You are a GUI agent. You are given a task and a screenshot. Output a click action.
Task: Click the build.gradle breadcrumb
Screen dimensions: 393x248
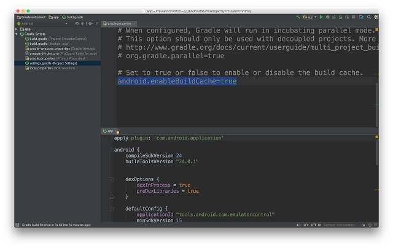(72, 17)
